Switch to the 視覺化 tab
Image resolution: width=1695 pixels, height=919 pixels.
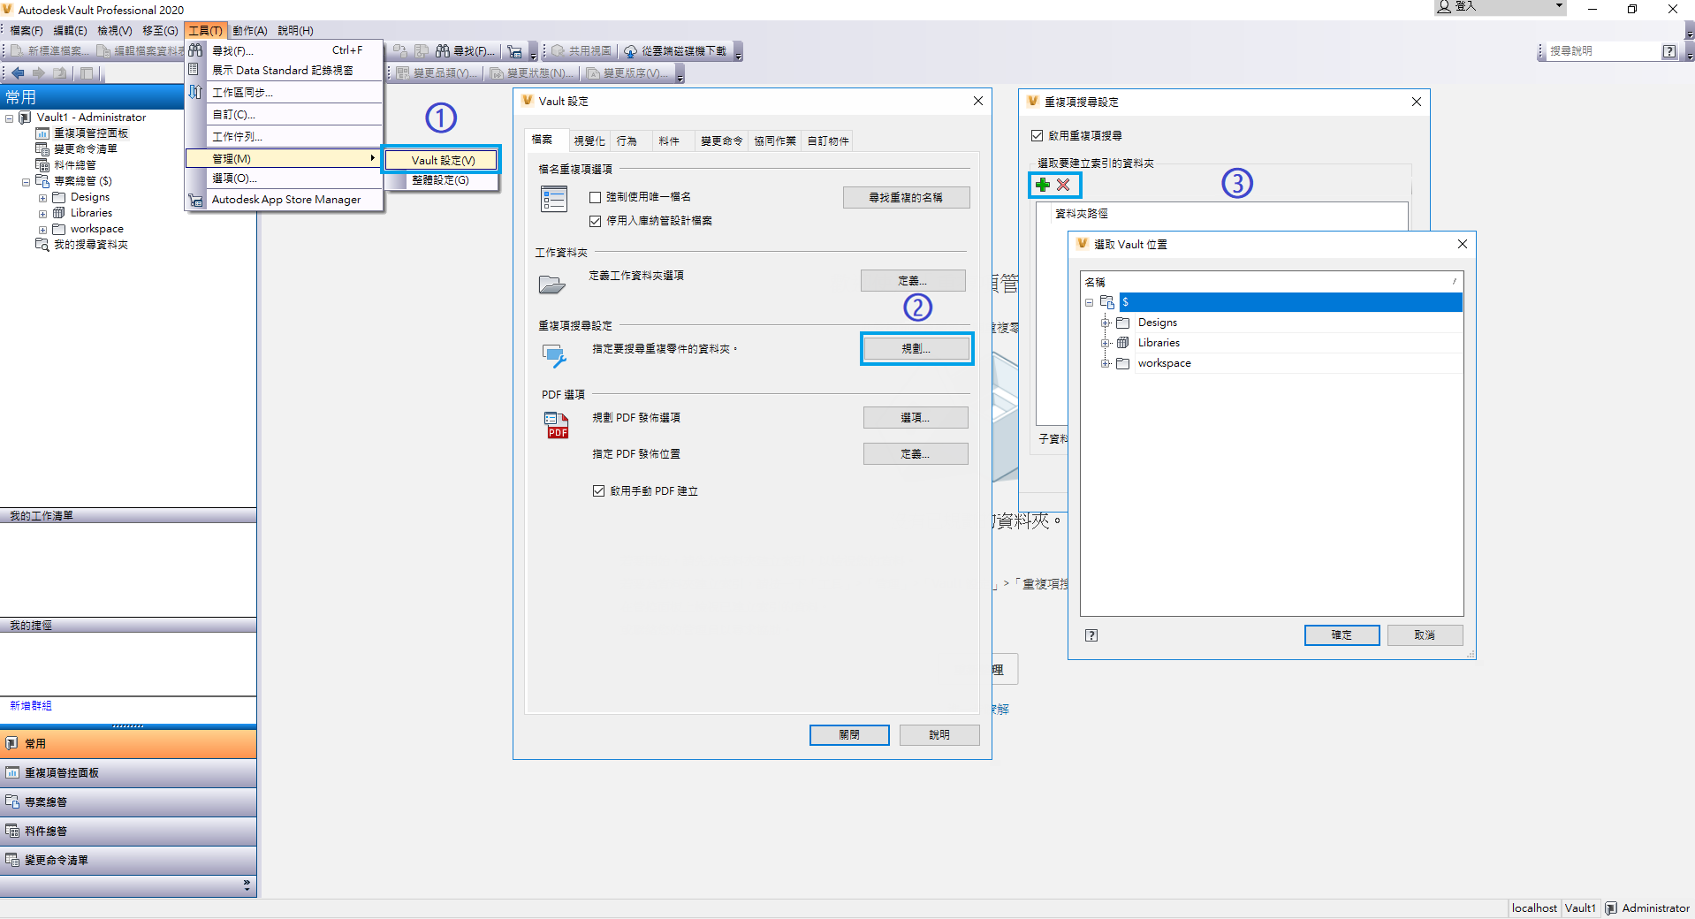coord(589,141)
